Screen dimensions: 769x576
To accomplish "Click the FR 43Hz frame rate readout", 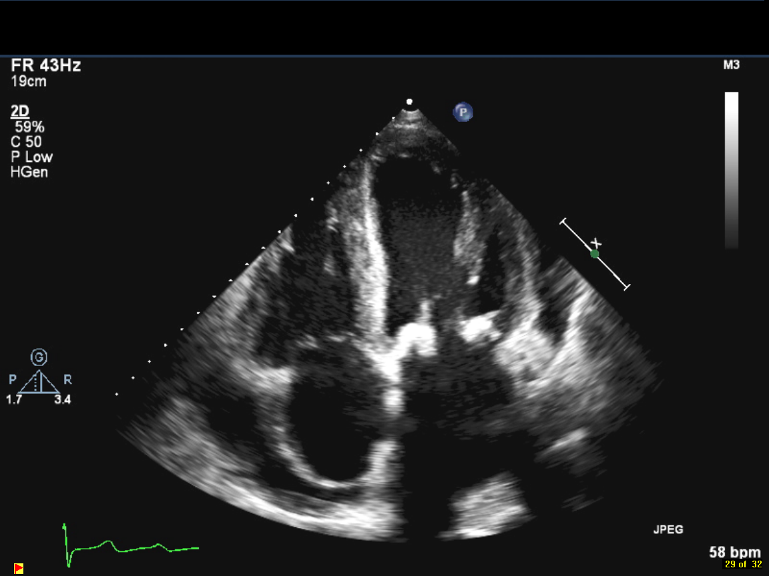I will click(x=46, y=66).
